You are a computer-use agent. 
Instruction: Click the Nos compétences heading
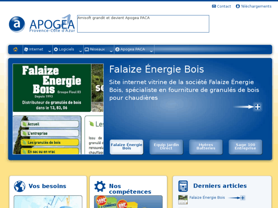tap(130, 189)
